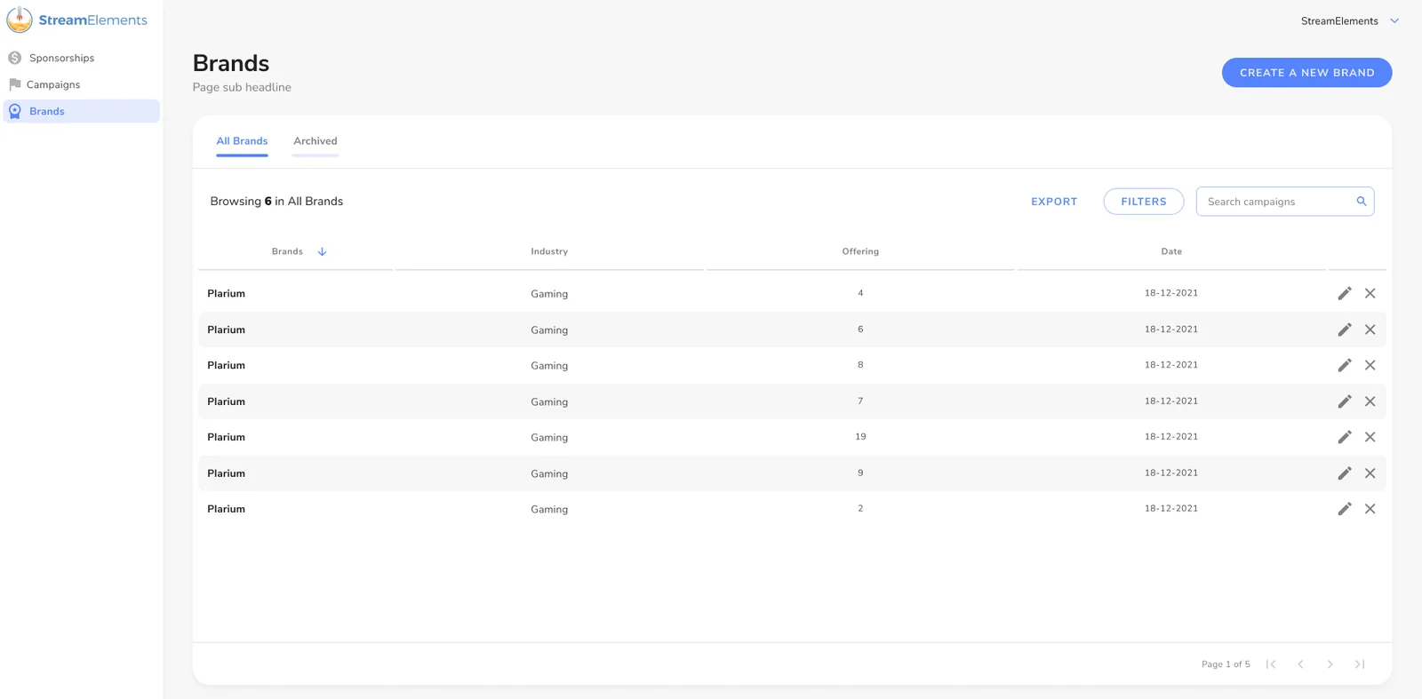Click the Brands badge icon
The height and width of the screenshot is (699, 1422).
(15, 111)
